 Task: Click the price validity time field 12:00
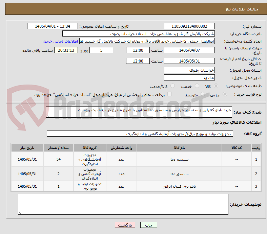coord(138,61)
